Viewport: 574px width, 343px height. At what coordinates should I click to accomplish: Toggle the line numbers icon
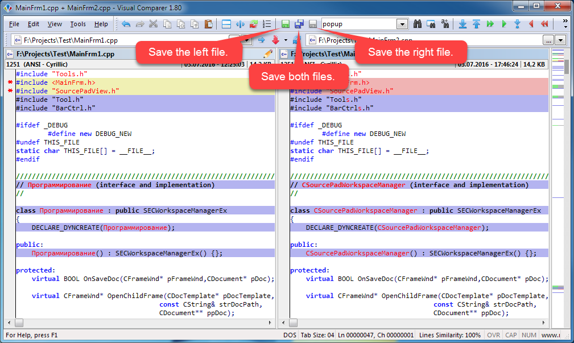click(x=267, y=24)
